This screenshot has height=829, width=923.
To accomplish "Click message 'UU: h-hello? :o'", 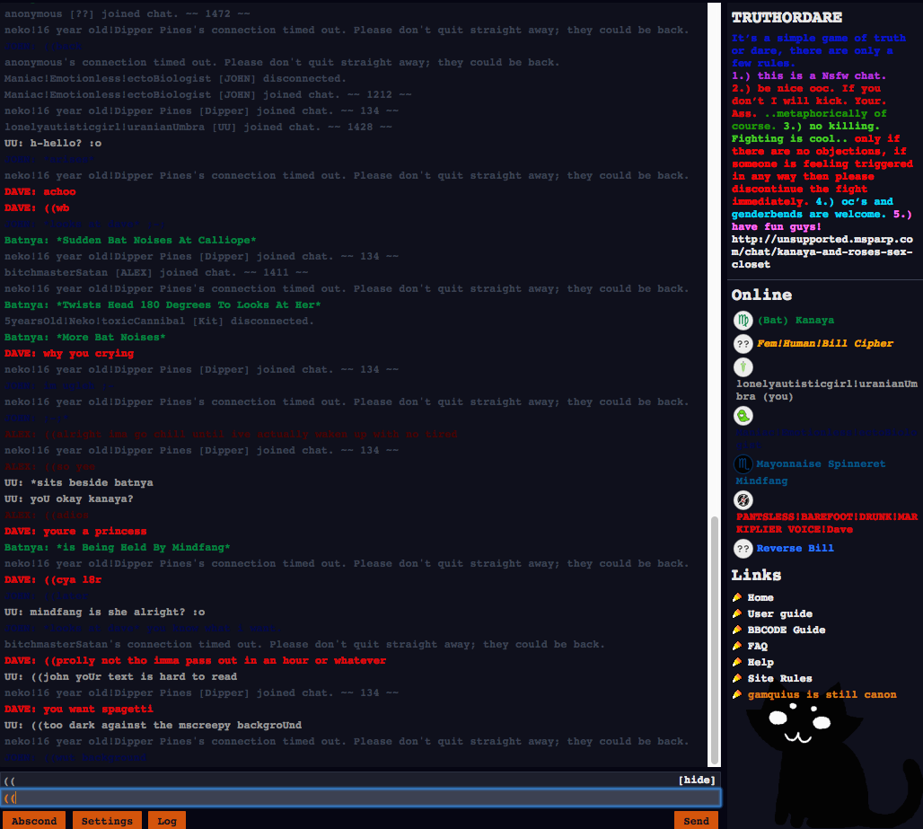I will tap(53, 143).
